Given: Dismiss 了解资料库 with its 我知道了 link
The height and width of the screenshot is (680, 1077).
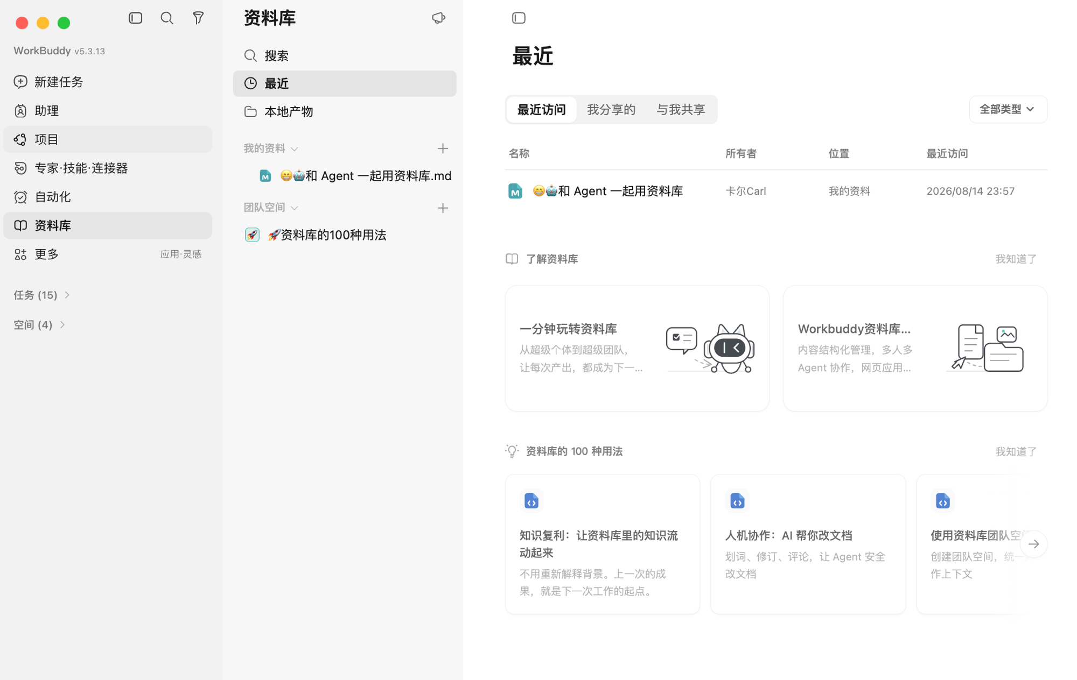Looking at the screenshot, I should 1016,259.
